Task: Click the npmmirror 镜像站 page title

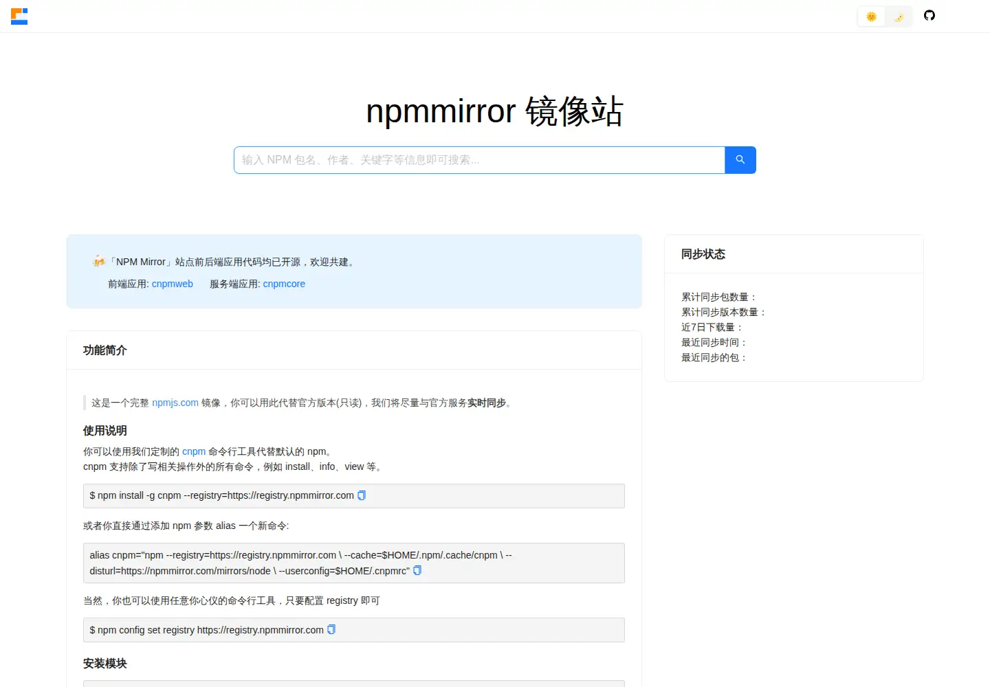Action: (x=495, y=111)
